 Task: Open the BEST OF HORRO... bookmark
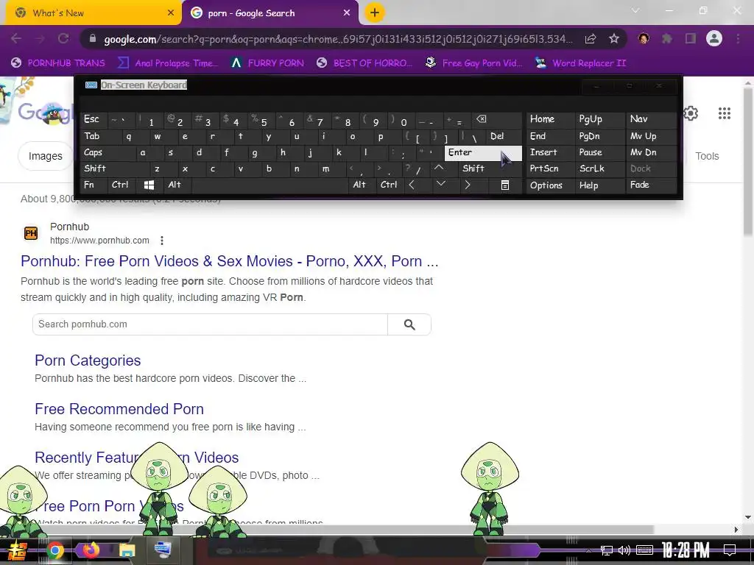click(364, 63)
